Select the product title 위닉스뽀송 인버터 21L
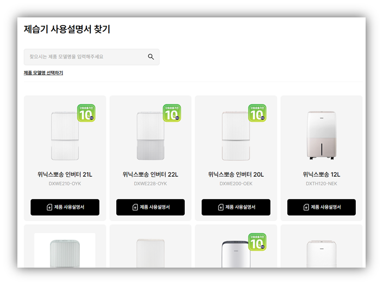This screenshot has width=383, height=285. [65, 175]
